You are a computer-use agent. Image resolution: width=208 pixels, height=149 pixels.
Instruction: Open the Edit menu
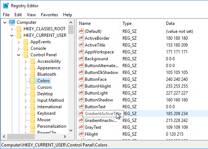coord(18,15)
